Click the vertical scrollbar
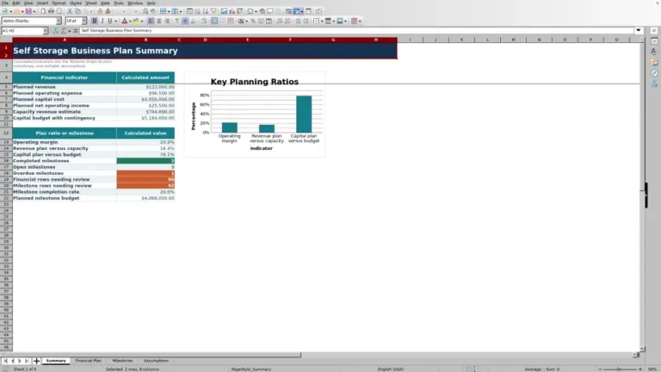Image resolution: width=661 pixels, height=372 pixels. point(642,194)
